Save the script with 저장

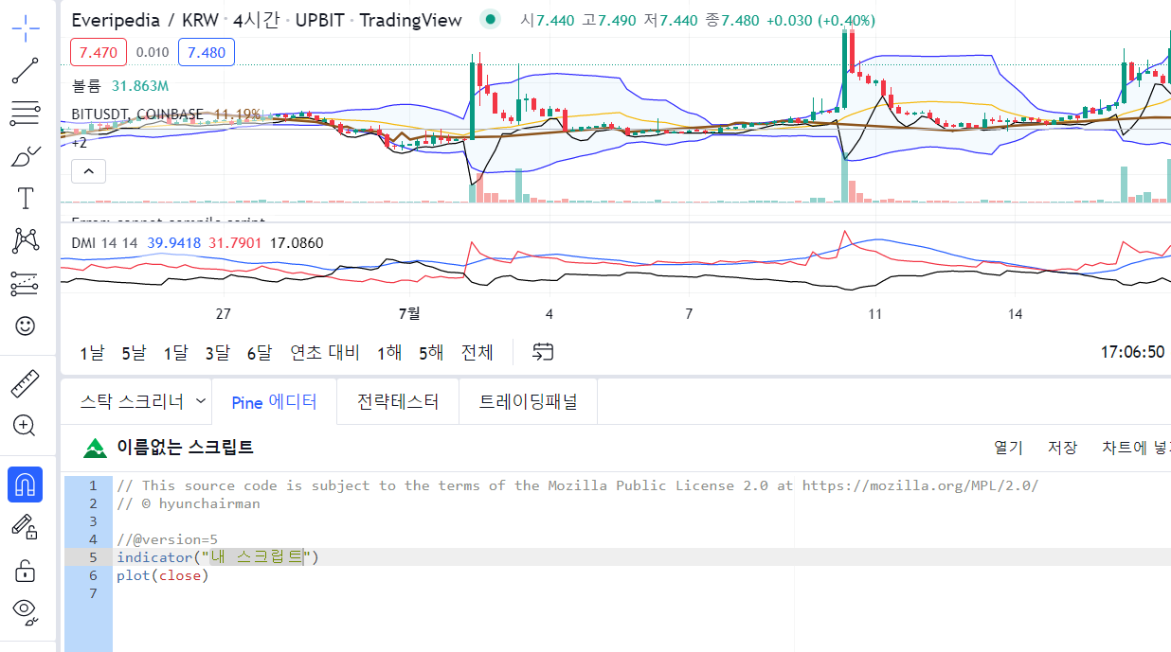pos(1062,448)
